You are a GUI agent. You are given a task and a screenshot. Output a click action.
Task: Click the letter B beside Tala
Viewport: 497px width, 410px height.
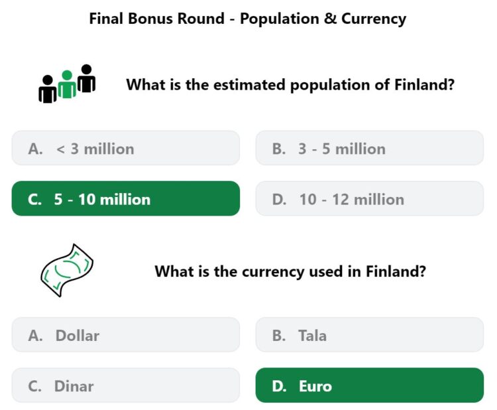[x=279, y=336]
